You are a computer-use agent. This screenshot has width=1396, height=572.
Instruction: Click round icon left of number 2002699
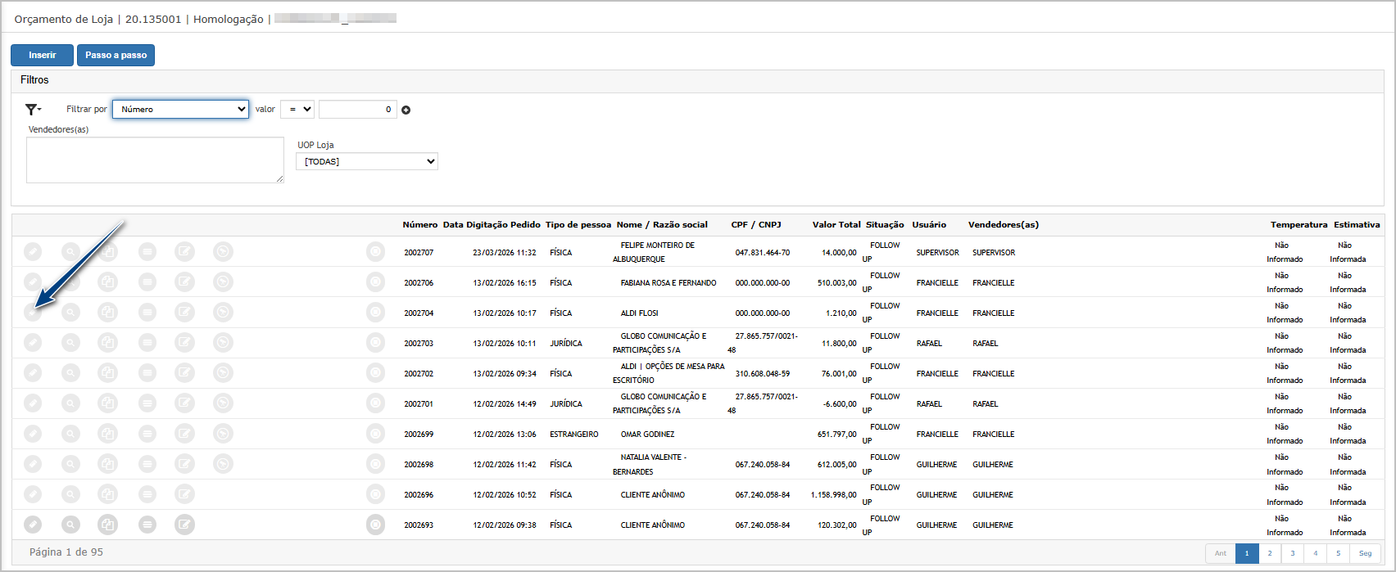(x=375, y=434)
